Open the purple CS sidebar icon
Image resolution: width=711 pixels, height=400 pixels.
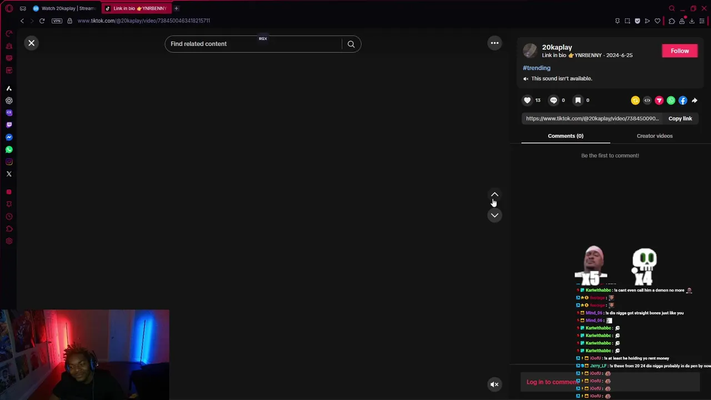pyautogui.click(x=9, y=113)
